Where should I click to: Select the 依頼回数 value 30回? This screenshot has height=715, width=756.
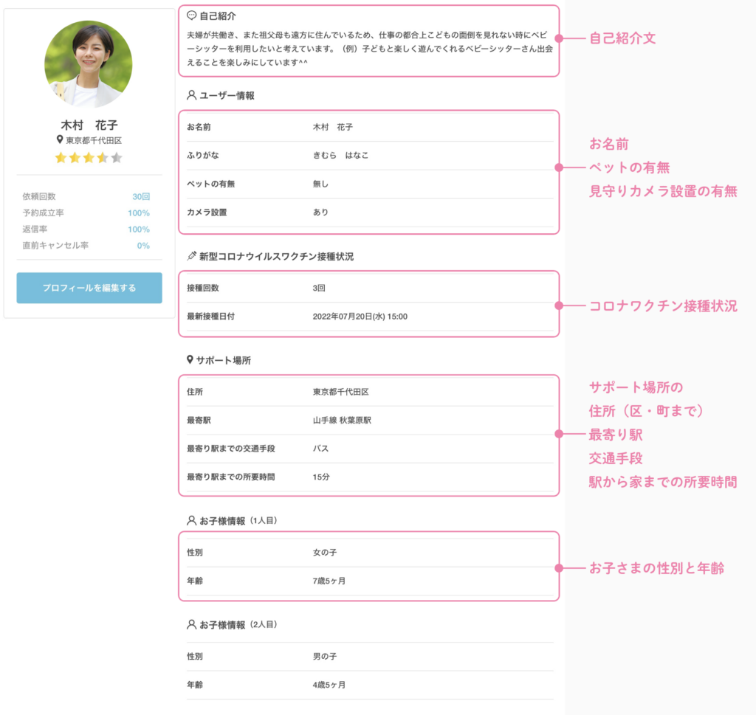[x=141, y=196]
